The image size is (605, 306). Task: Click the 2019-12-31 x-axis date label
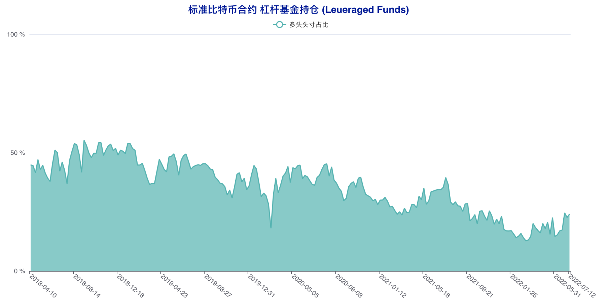point(261,286)
